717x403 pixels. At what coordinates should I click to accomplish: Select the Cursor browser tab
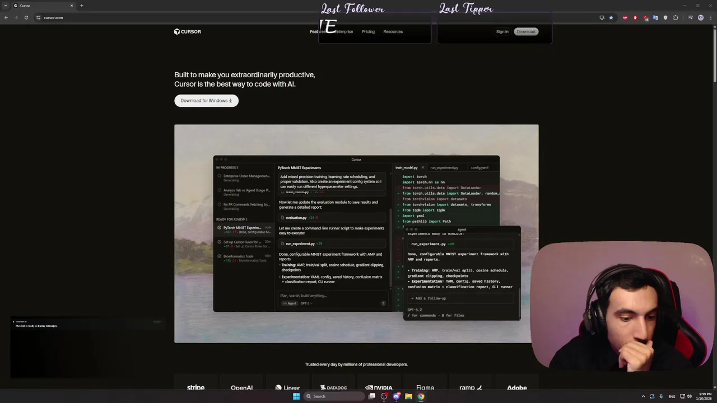pyautogui.click(x=43, y=6)
